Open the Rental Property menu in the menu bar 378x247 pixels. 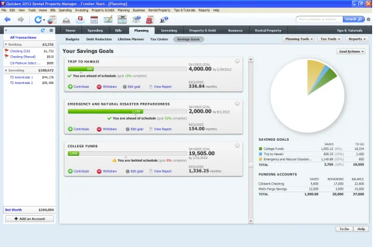coord(160,10)
